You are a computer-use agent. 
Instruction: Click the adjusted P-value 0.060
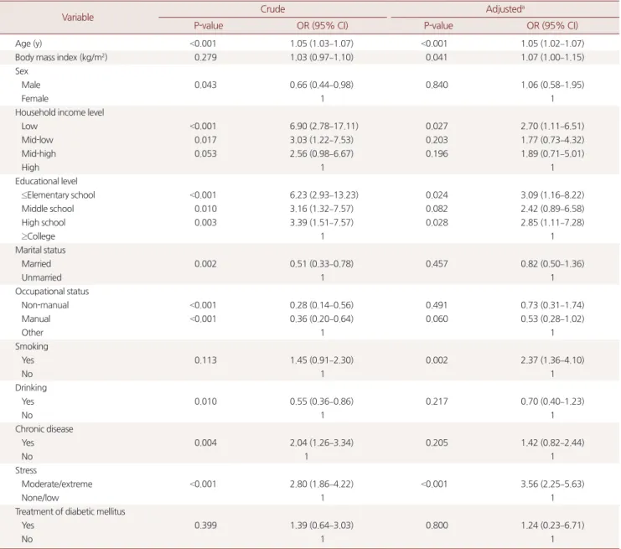coord(437,319)
